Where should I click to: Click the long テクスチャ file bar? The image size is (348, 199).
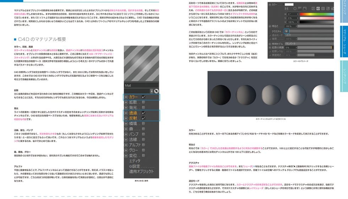(x=312, y=31)
